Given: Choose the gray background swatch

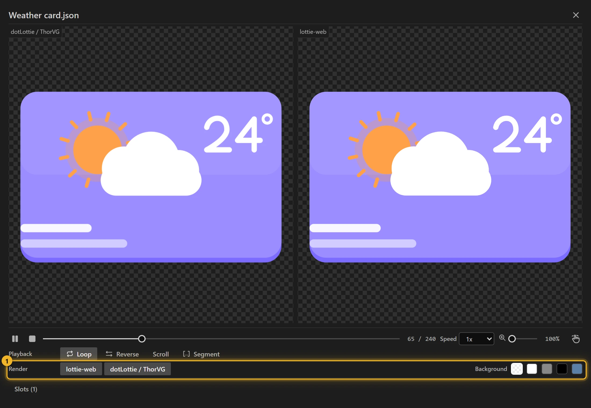Looking at the screenshot, I should (547, 369).
